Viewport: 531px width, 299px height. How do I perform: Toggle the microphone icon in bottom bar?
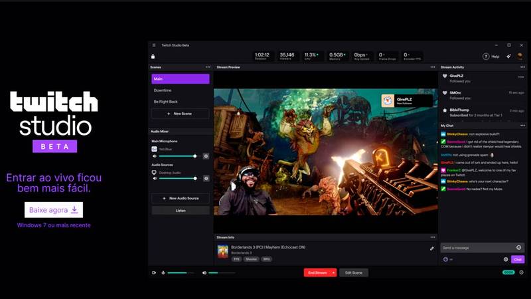point(163,272)
